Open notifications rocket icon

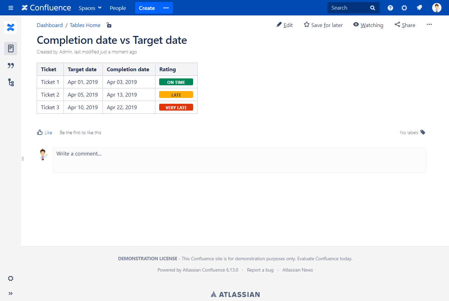[419, 8]
